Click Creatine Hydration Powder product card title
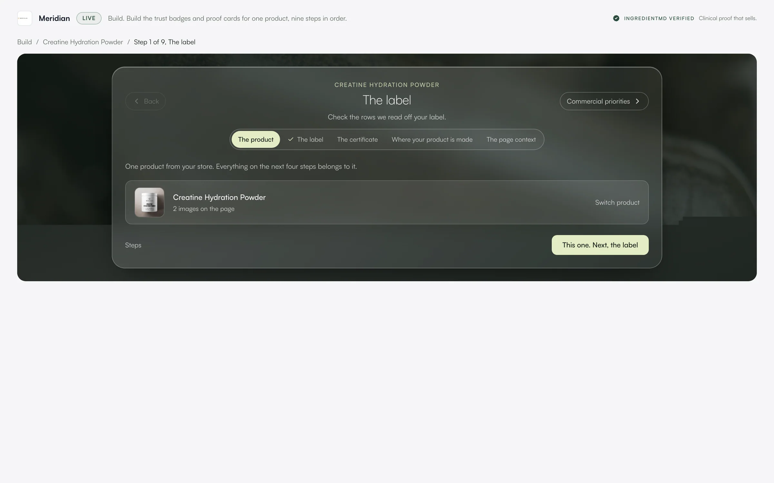This screenshot has height=483, width=774. 219,197
